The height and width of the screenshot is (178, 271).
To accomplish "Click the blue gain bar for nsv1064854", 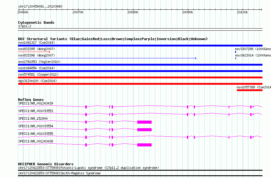I will click(x=140, y=71).
